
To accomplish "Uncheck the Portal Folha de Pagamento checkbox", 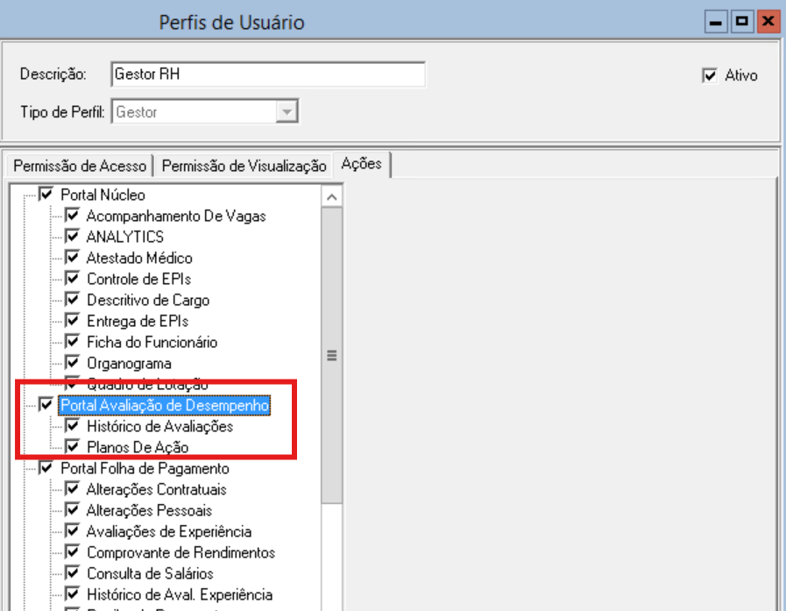I will pyautogui.click(x=46, y=468).
